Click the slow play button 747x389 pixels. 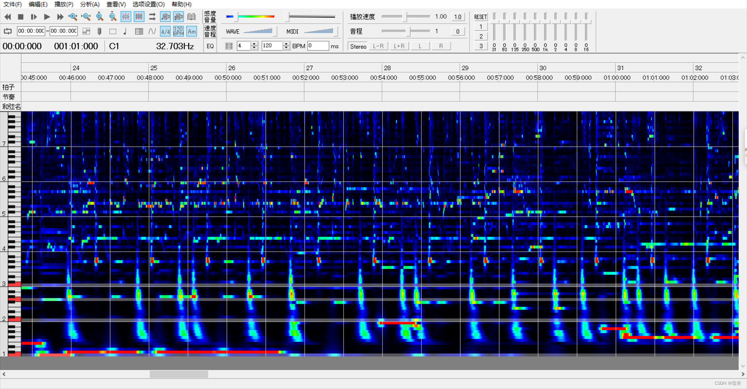point(34,17)
